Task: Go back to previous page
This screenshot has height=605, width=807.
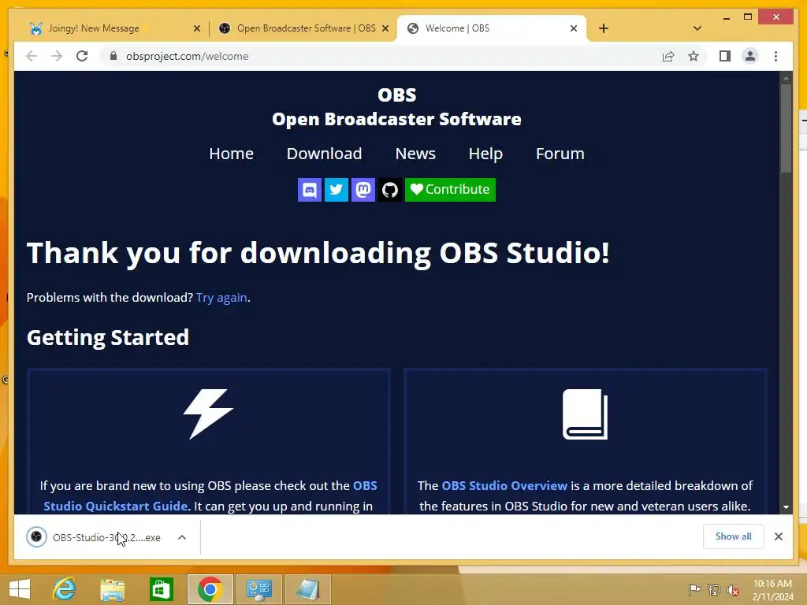Action: [32, 56]
